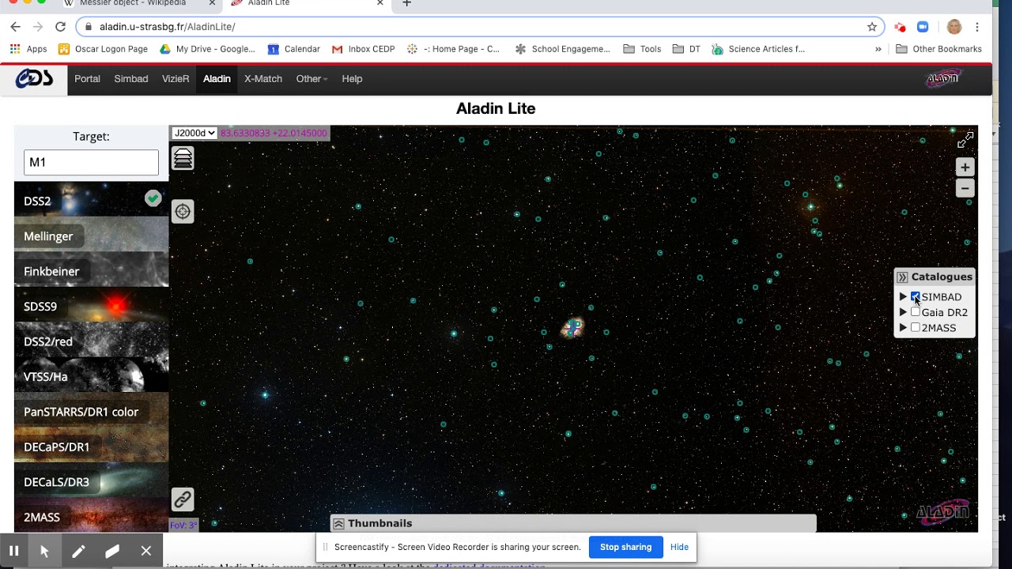Zoom in with the plus button

pyautogui.click(x=965, y=167)
